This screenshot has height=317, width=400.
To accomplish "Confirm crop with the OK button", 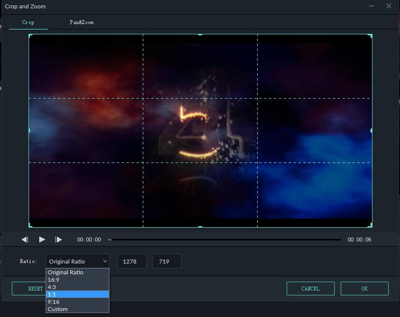I will pos(364,289).
